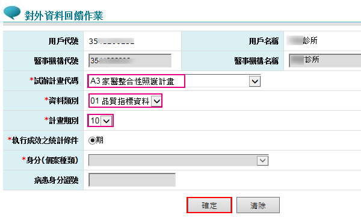The width and height of the screenshot is (361, 218).
Task: Click the 清除 button
Action: (258, 205)
